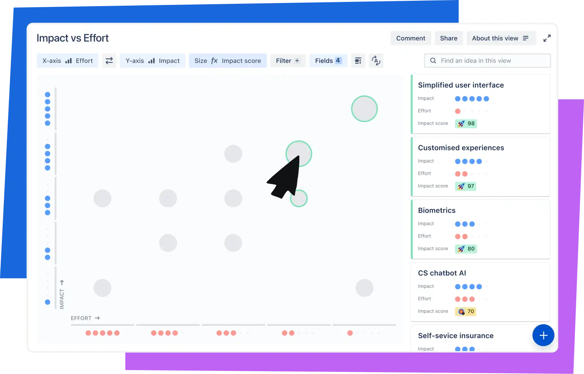
Task: Add a Filter
Action: click(x=288, y=61)
